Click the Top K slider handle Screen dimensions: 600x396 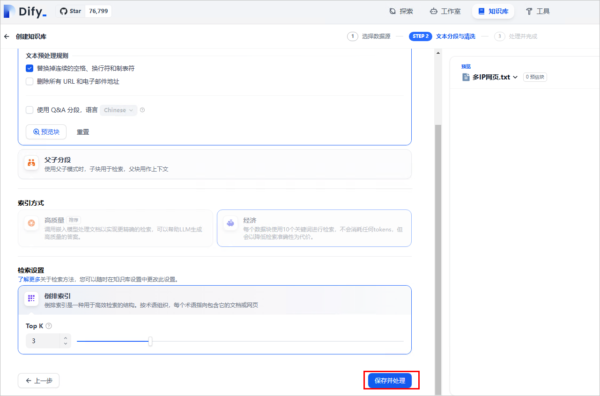(150, 341)
